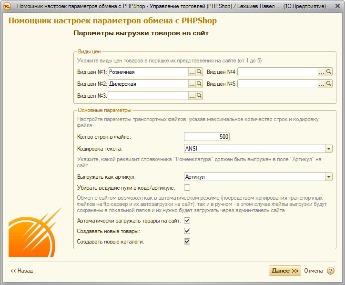Focus Вид цен №2 field with Дилерская
Viewport: 345px width, 285px height.
pyautogui.click(x=148, y=83)
